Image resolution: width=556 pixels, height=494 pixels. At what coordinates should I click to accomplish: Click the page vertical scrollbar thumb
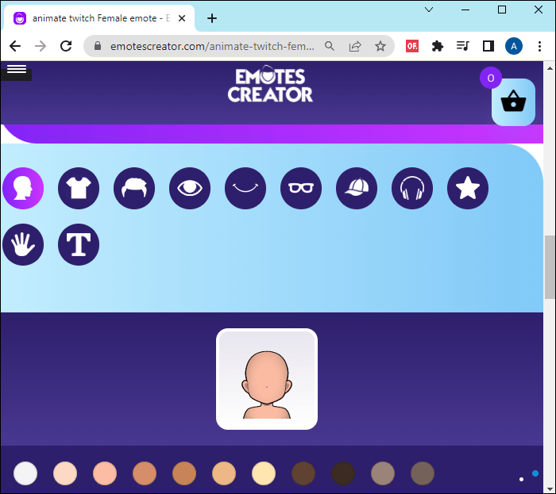coord(550,267)
